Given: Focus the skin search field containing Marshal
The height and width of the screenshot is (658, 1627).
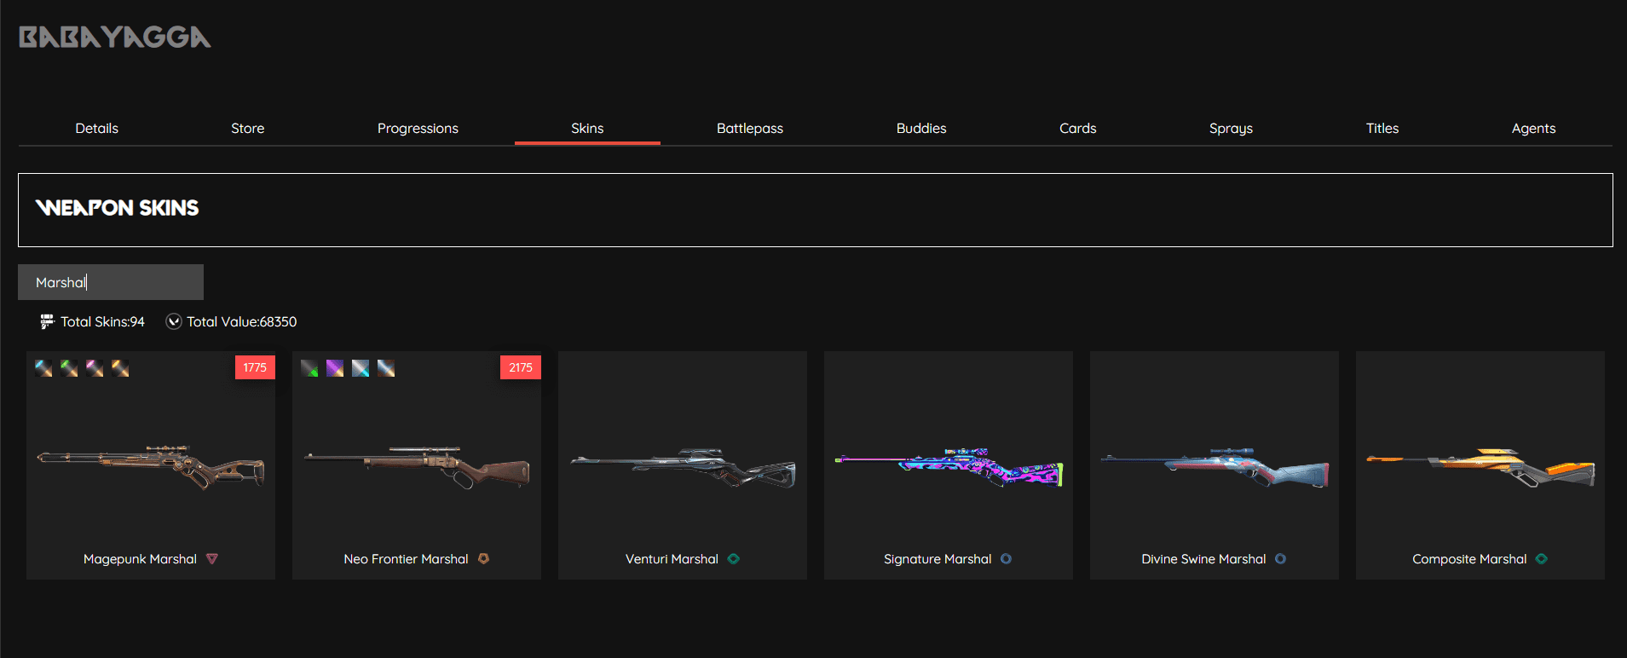Looking at the screenshot, I should click(111, 282).
